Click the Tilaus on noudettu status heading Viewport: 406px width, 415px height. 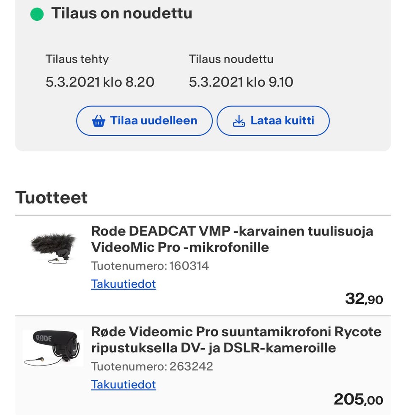[122, 13]
